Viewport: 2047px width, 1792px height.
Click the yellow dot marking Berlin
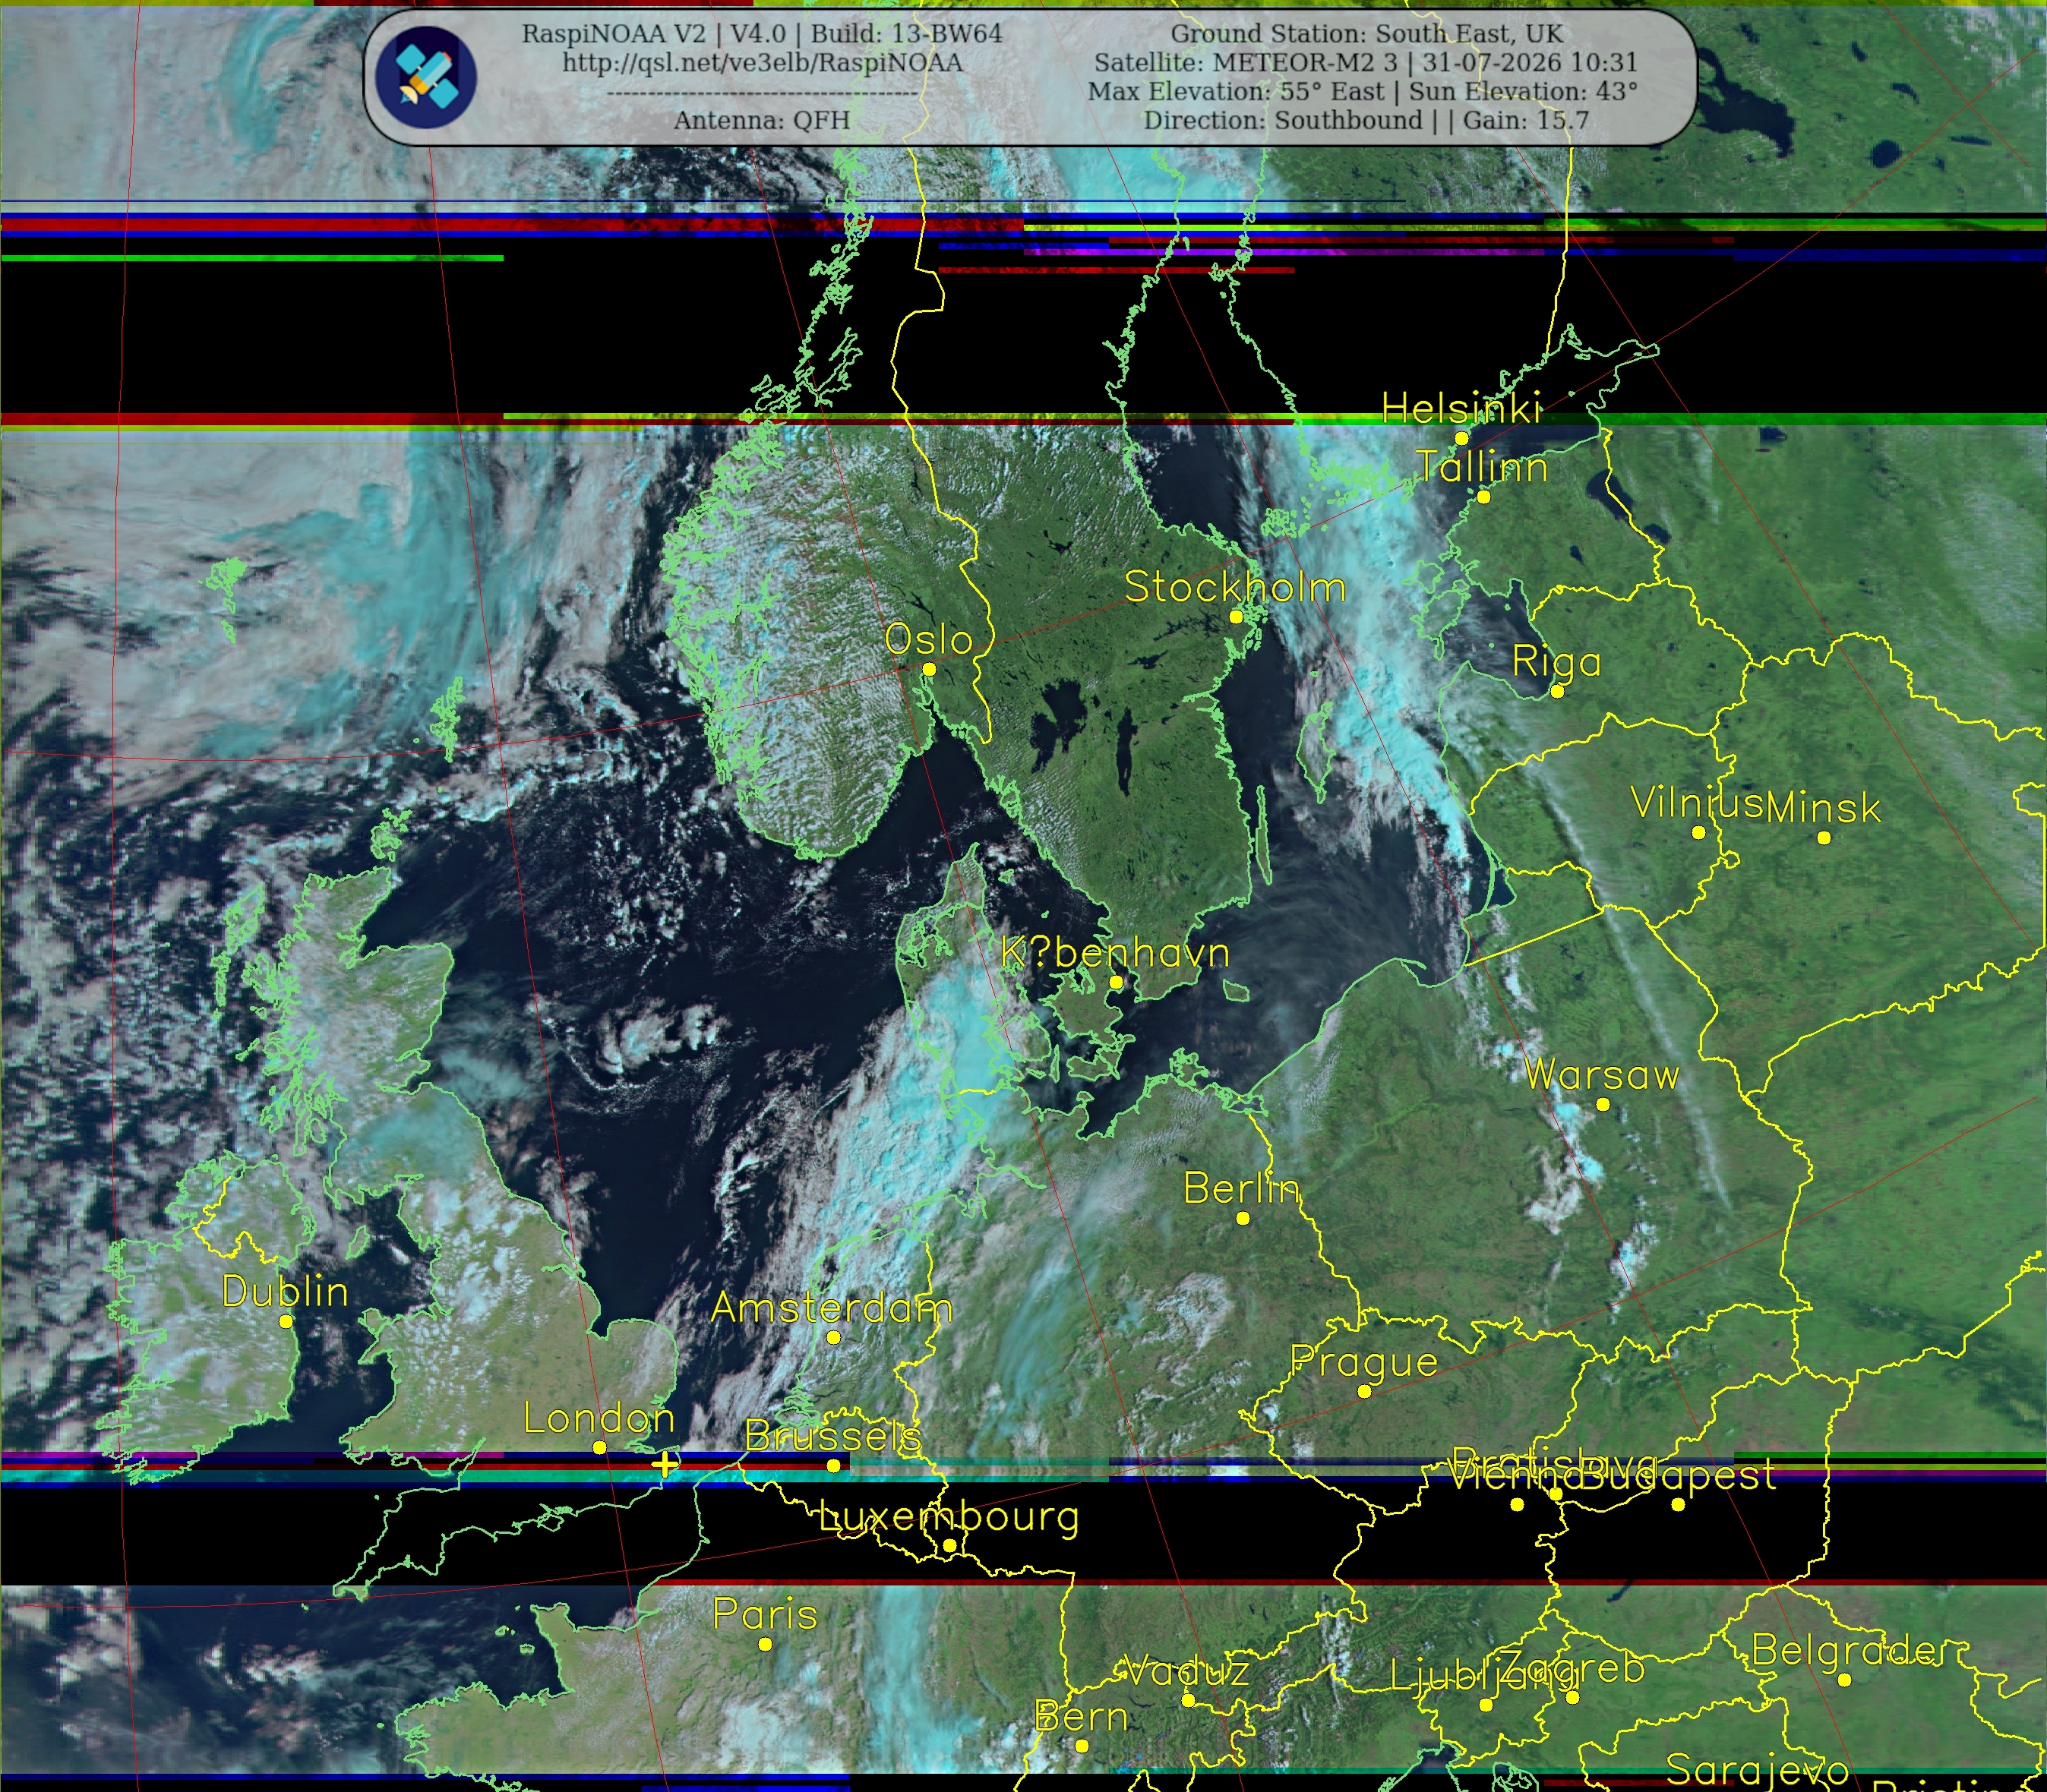(x=1243, y=1218)
